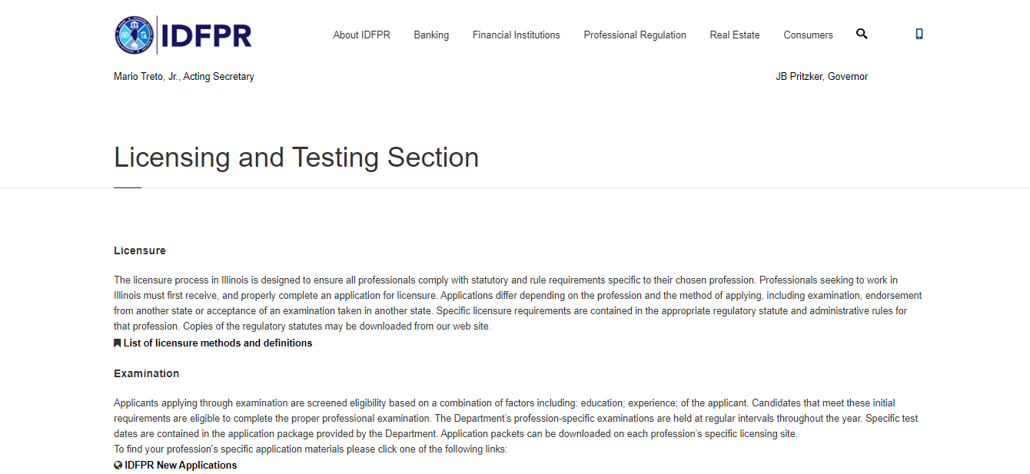Image resolution: width=1030 pixels, height=474 pixels.
Task: Open the Banking menu
Action: click(431, 34)
